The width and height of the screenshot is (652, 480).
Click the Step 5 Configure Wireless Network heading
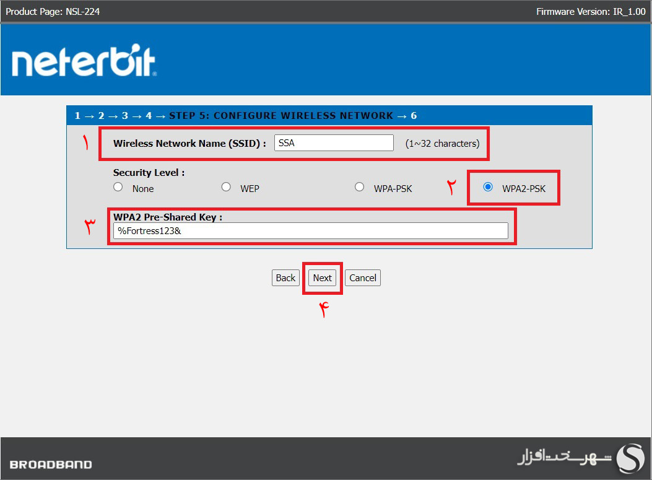(x=280, y=116)
